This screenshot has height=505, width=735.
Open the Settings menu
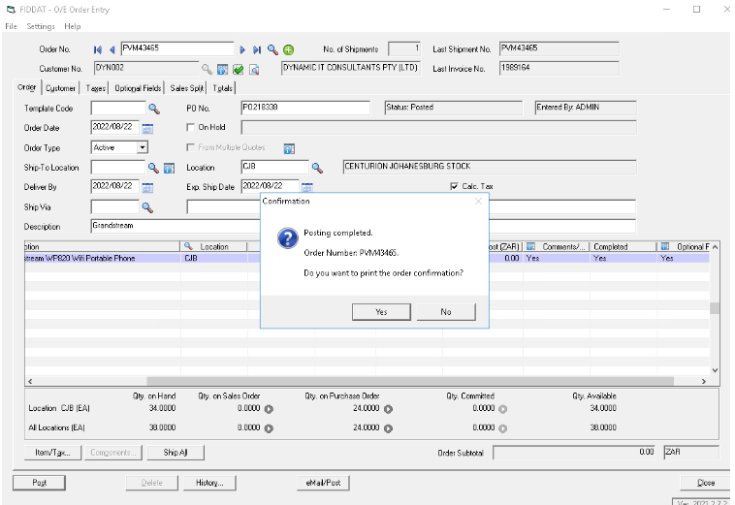tap(41, 26)
